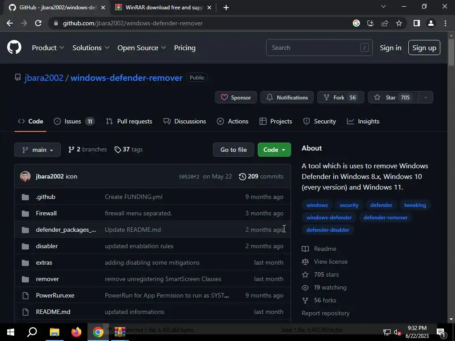Bookmark this page with the star icon

[x=399, y=23]
